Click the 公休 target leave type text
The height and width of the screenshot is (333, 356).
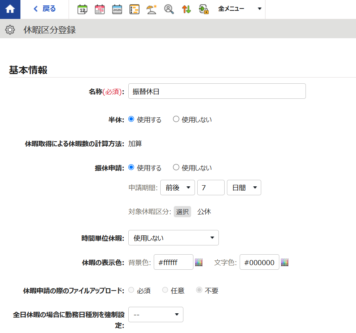(x=204, y=212)
